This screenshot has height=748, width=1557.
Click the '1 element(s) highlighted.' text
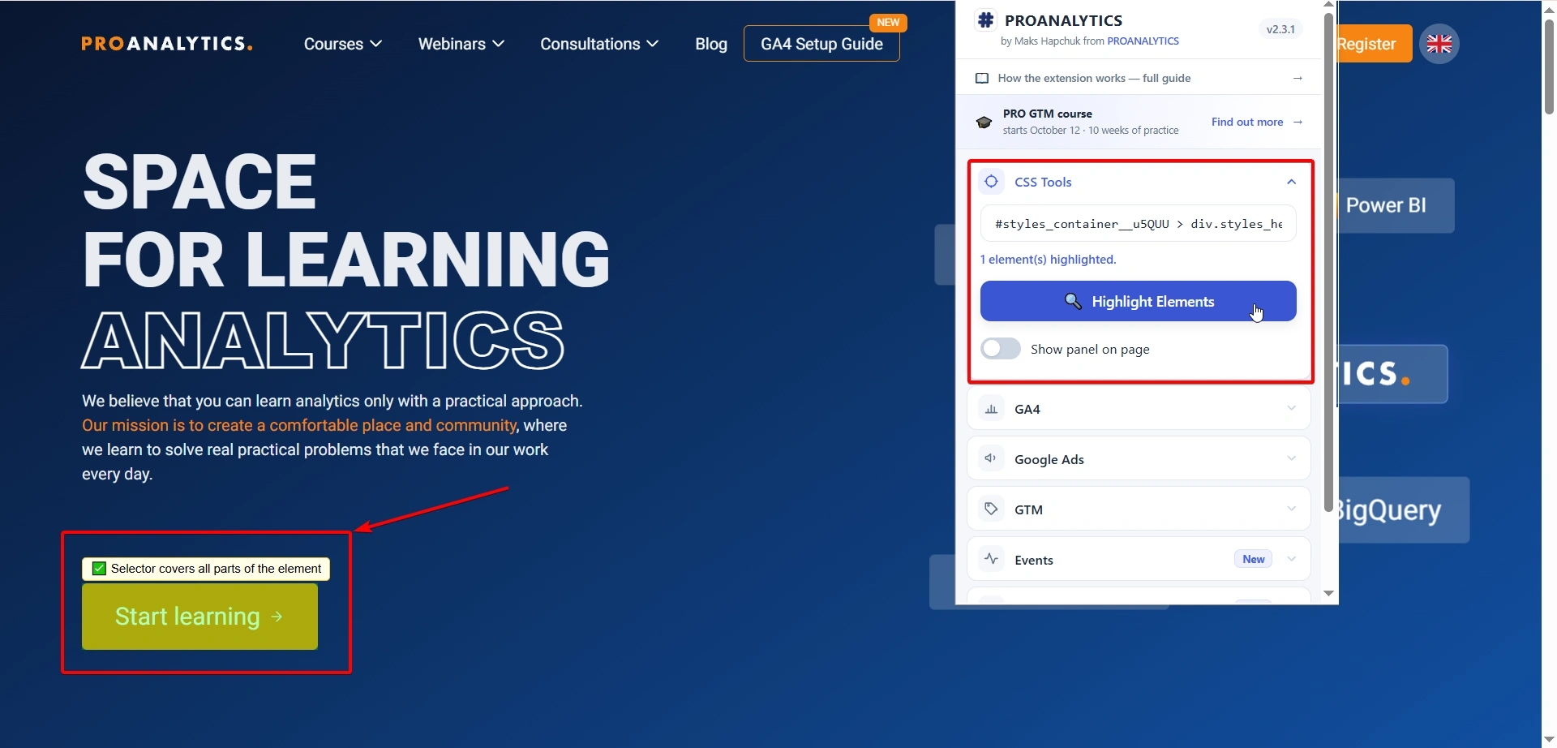[1048, 260]
